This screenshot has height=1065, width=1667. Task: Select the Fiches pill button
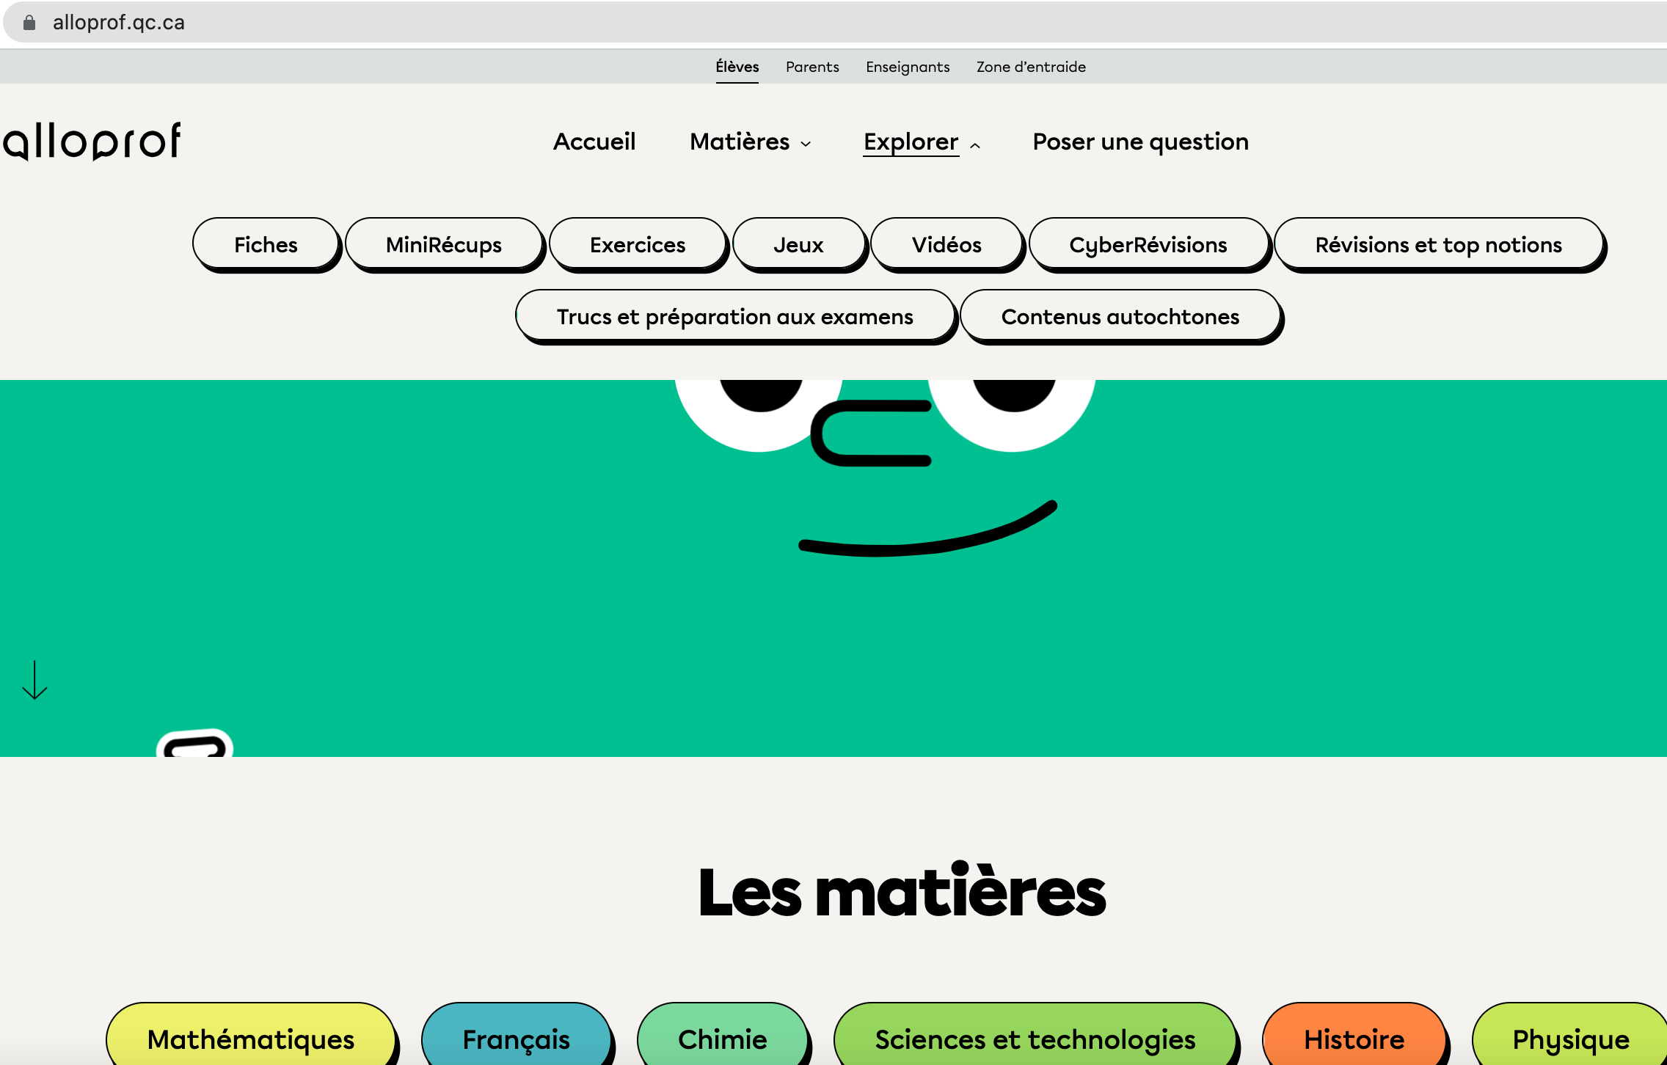266,244
